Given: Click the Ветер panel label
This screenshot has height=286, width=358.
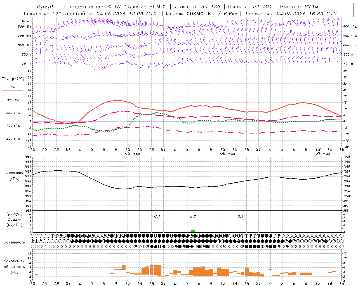Looking at the screenshot, I should [x=26, y=21].
